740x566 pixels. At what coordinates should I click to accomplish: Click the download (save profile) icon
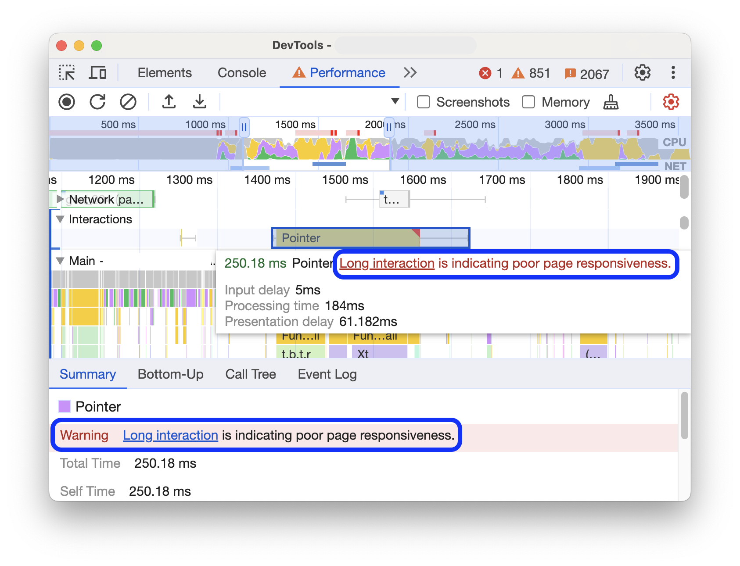click(x=200, y=102)
